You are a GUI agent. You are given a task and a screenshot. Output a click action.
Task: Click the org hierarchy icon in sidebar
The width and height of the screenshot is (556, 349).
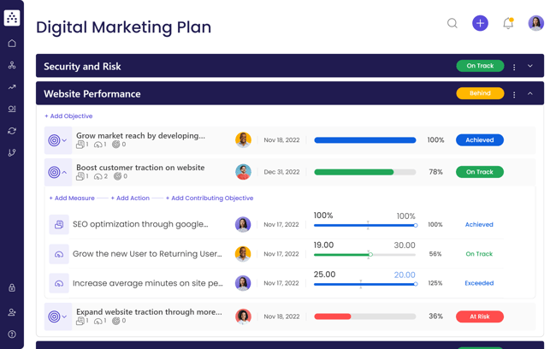pyautogui.click(x=12, y=65)
